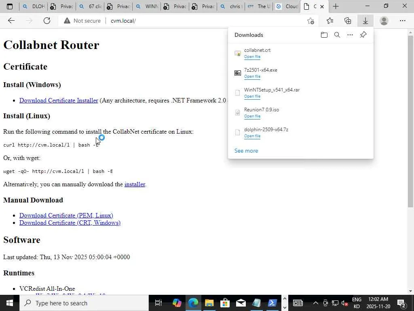Open the downloads folder
The height and width of the screenshot is (311, 414).
(x=324, y=35)
